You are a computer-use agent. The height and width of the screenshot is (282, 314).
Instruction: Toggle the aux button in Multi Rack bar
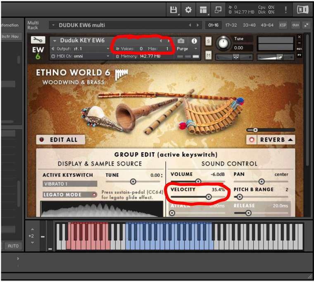click(x=295, y=25)
